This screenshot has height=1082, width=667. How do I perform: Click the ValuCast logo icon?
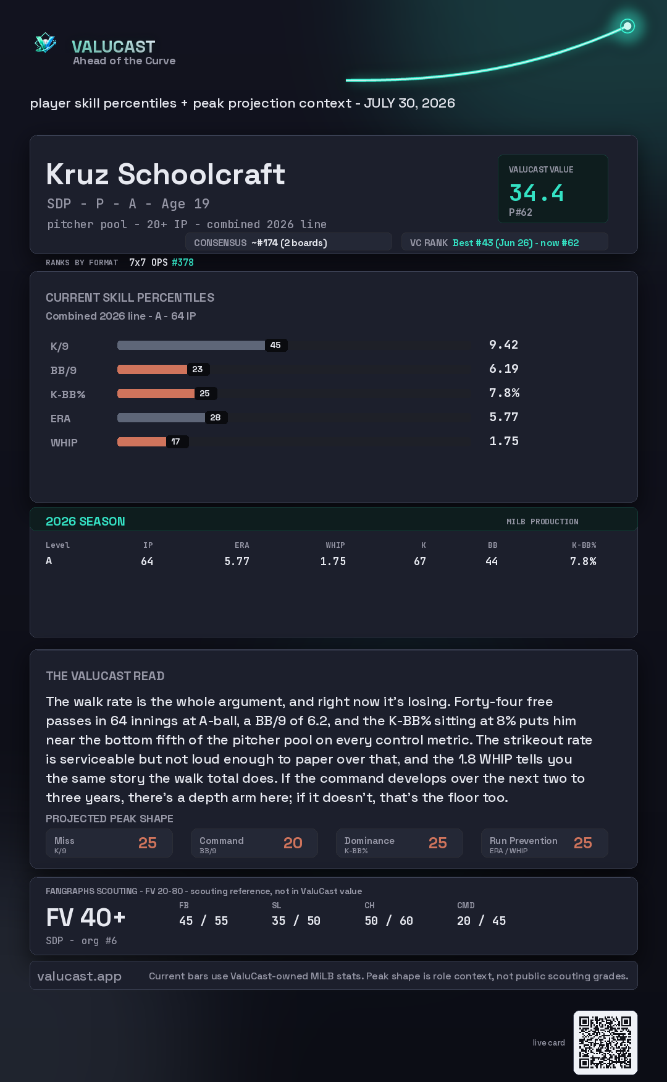(x=46, y=43)
